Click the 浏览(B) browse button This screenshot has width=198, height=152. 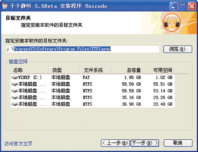(x=178, y=49)
